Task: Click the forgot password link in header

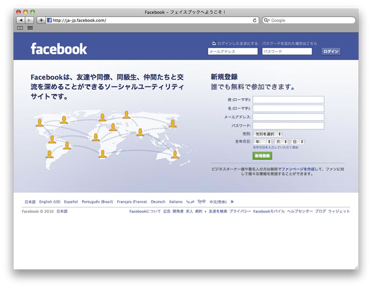Action: pyautogui.click(x=289, y=44)
